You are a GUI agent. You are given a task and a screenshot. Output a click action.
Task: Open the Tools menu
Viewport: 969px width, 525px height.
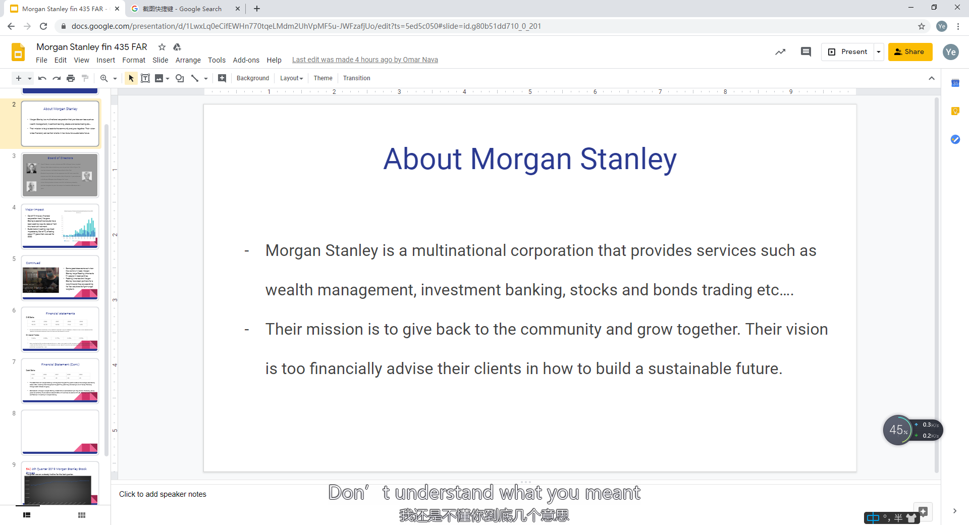click(217, 60)
